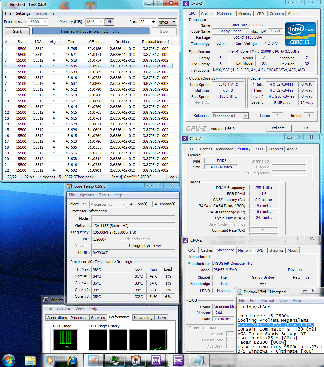Click the LinX finished progress bar

(x=90, y=31)
